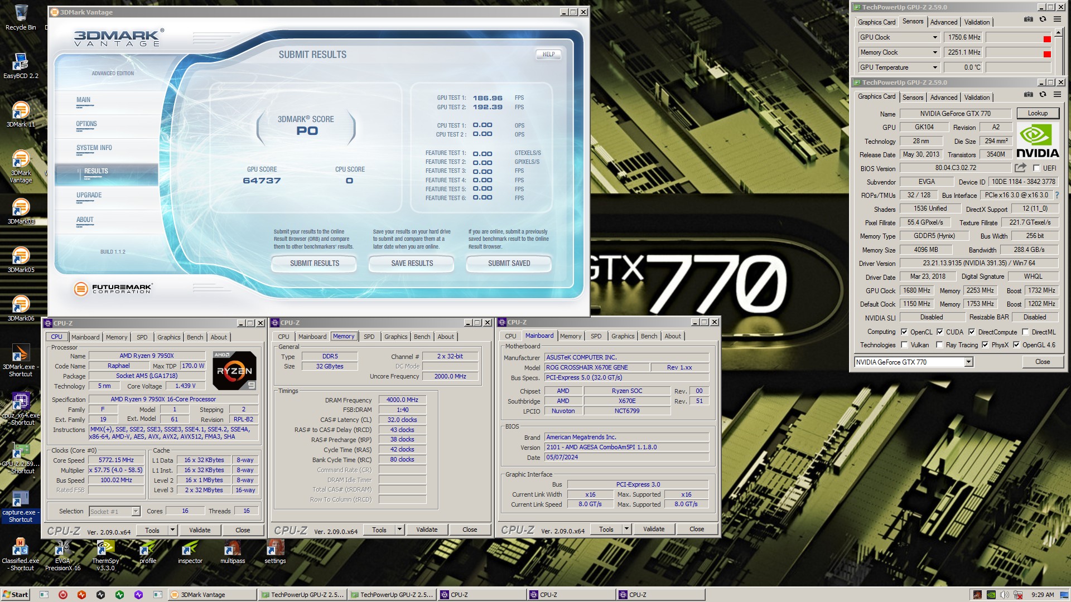Open NVIDIA GeForce GTX 770 device dropdown
The width and height of the screenshot is (1071, 602).
(969, 362)
